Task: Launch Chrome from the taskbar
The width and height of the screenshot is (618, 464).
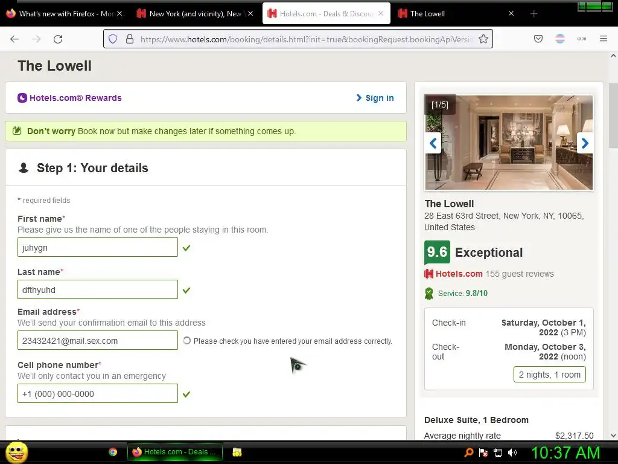Action: [x=113, y=452]
